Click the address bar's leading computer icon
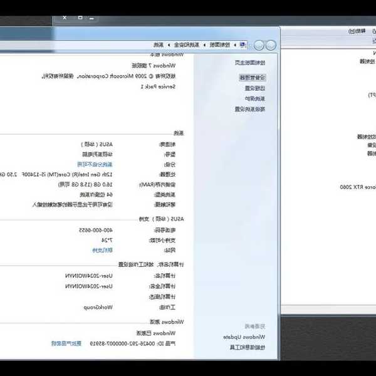This screenshot has height=376, width=376. click(x=243, y=45)
